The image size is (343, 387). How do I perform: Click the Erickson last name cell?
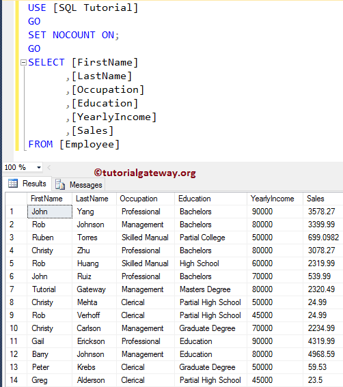tap(94, 341)
